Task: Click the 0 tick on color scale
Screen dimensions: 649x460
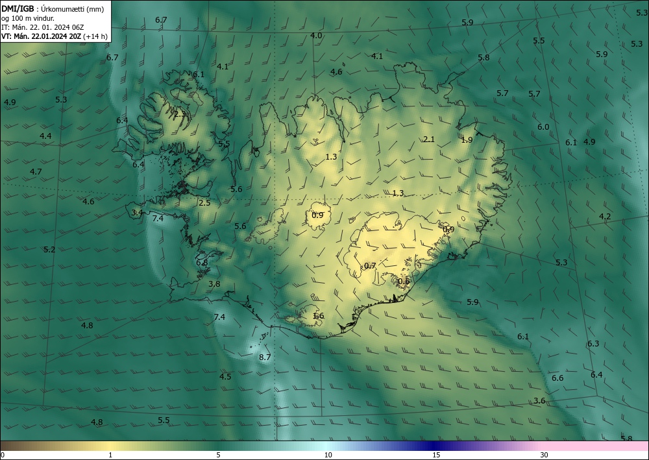Action: (x=3, y=455)
